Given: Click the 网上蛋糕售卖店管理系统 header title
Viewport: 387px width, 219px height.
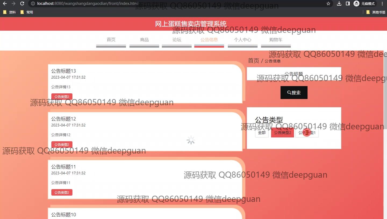Looking at the screenshot, I should click(191, 24).
